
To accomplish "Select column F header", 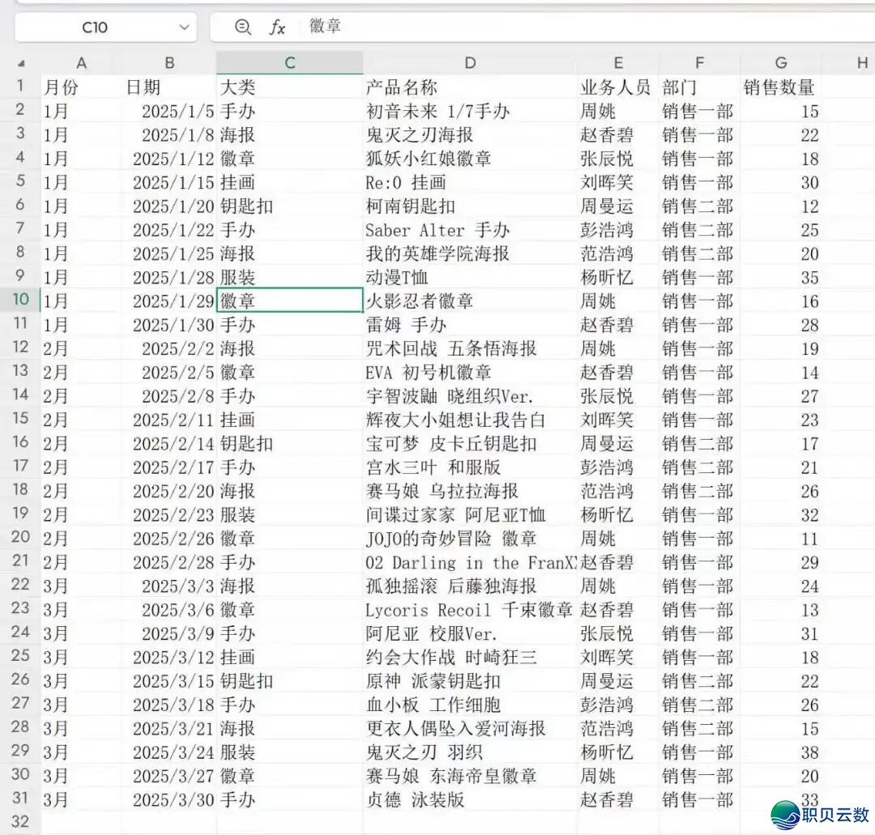I will (699, 63).
